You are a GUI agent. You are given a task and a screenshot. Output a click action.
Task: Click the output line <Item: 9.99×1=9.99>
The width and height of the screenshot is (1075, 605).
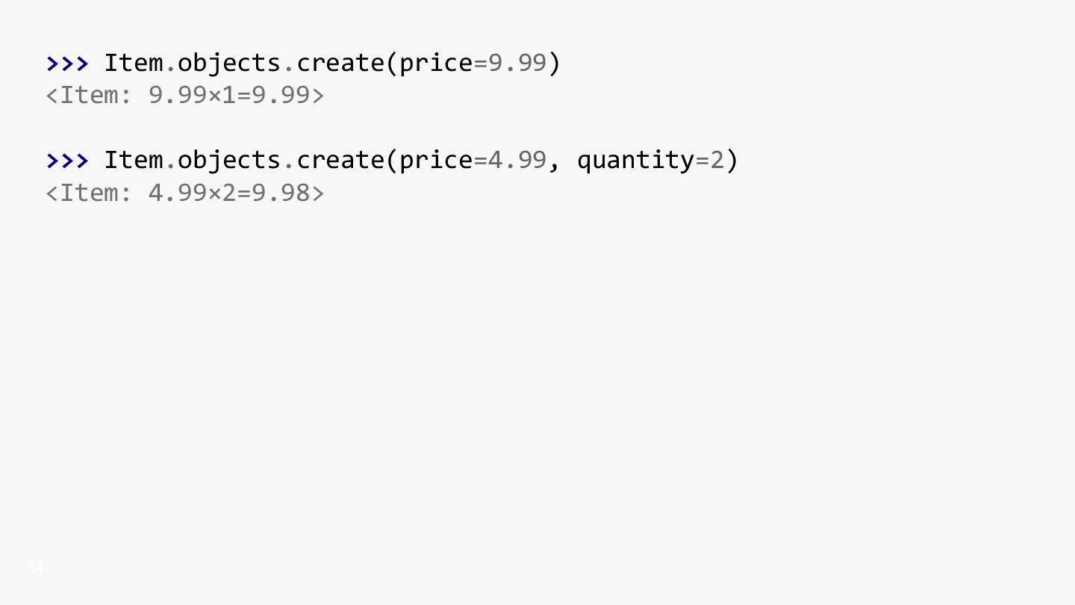[x=185, y=95]
